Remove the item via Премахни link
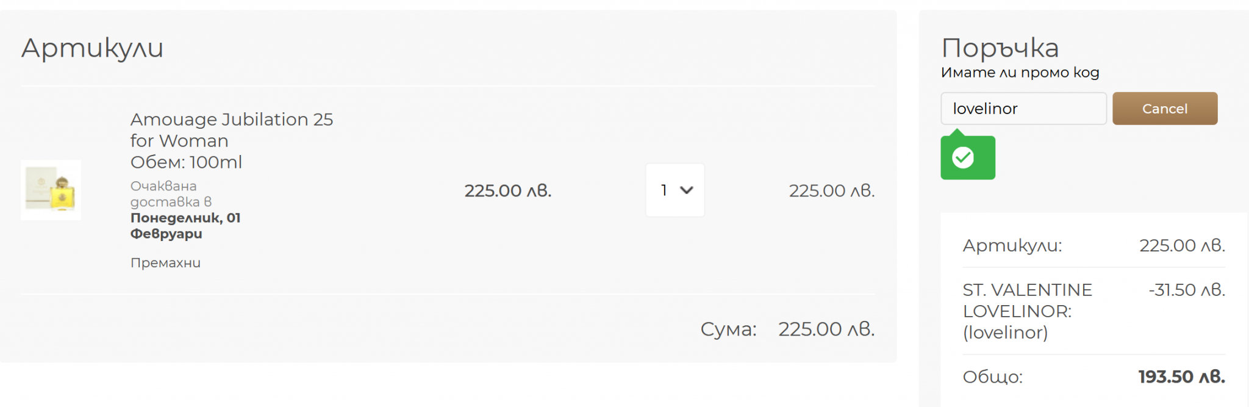The width and height of the screenshot is (1249, 407). (165, 263)
